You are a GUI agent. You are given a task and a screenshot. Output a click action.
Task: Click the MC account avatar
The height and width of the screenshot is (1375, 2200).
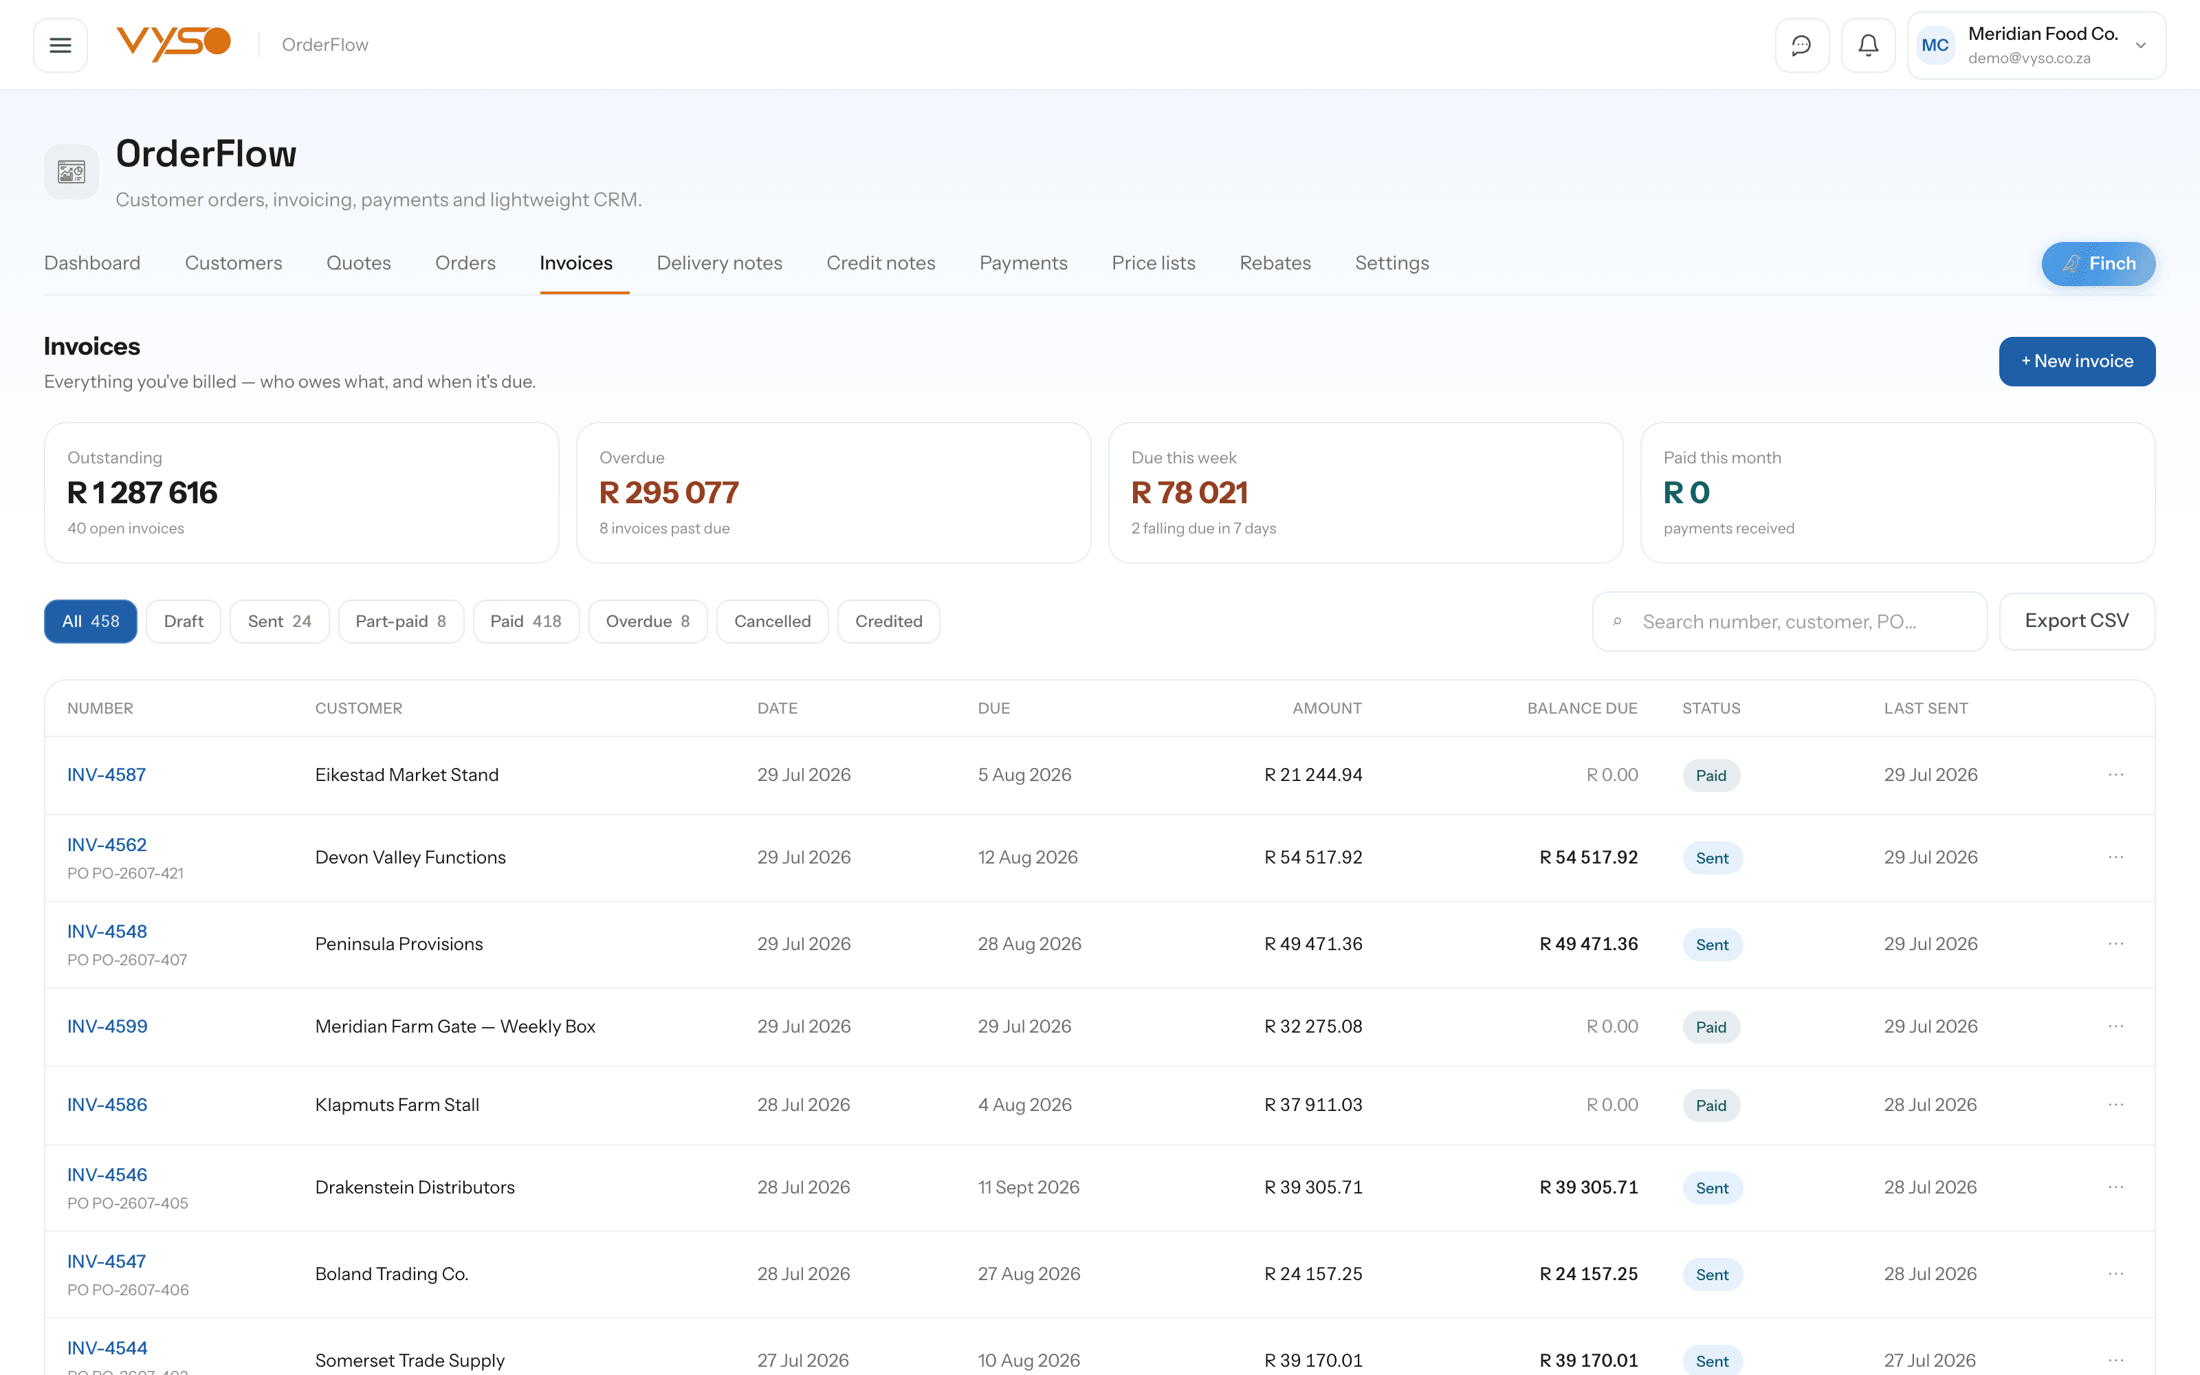tap(1935, 45)
